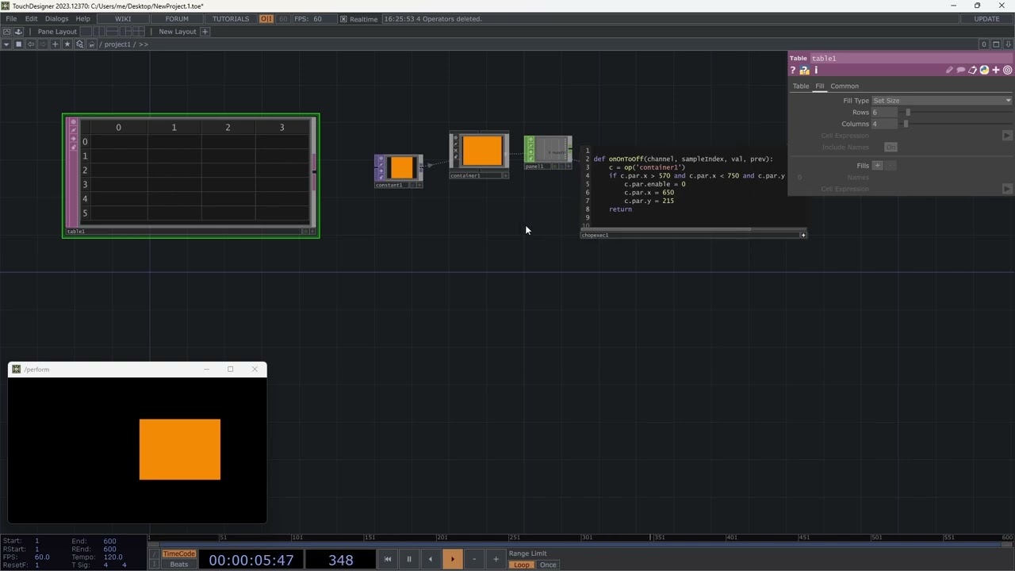
Task: Click the Columns value field
Action: click(x=883, y=124)
